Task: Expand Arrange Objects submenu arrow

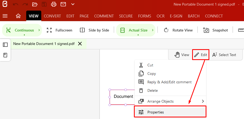Action: tap(203, 101)
